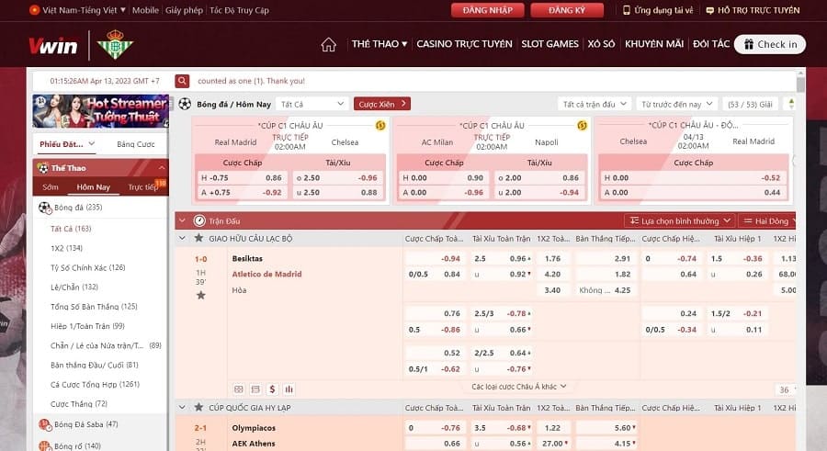Click the dollar sign icon under Besiktas match
The image size is (827, 451).
(x=272, y=389)
